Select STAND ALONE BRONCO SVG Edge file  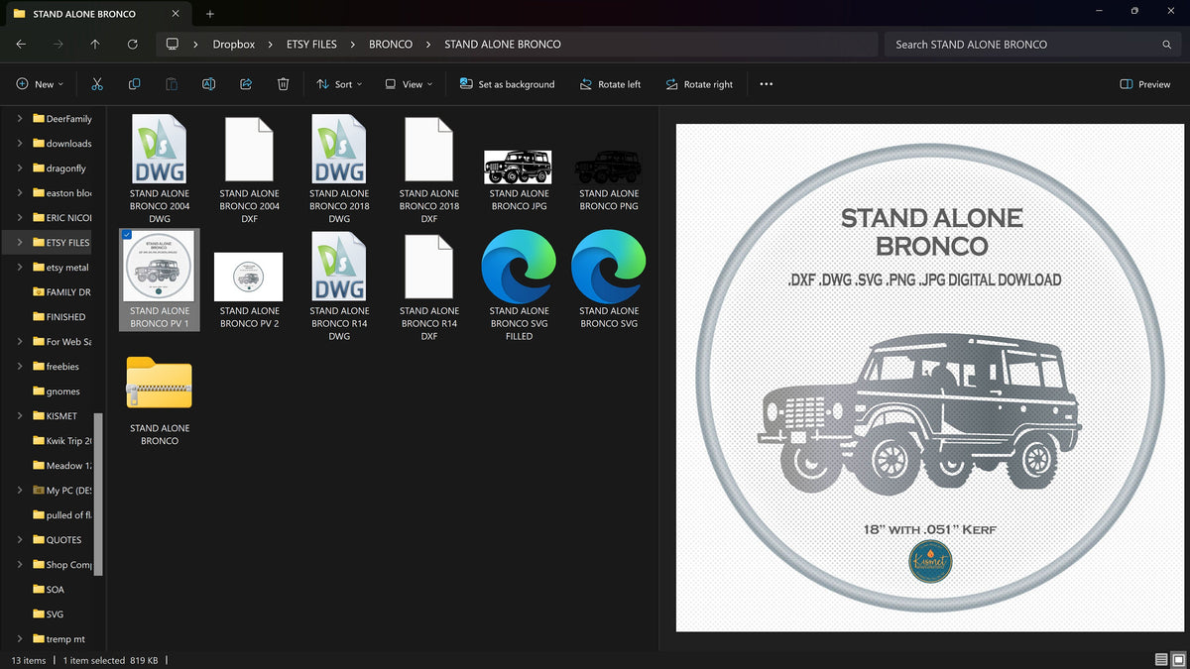609,280
